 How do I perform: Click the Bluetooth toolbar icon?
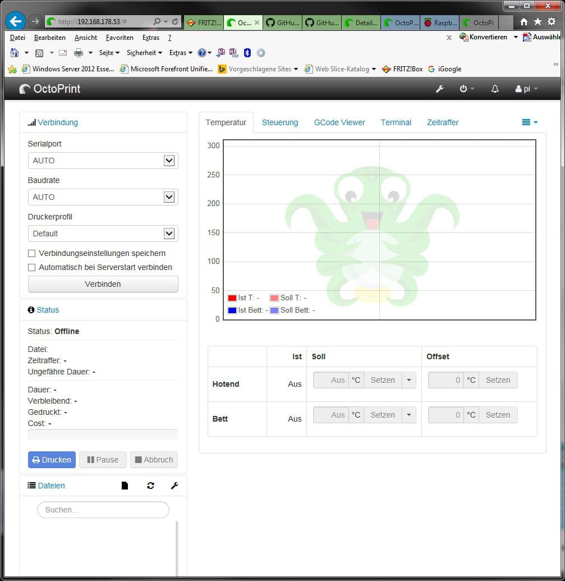tap(247, 53)
